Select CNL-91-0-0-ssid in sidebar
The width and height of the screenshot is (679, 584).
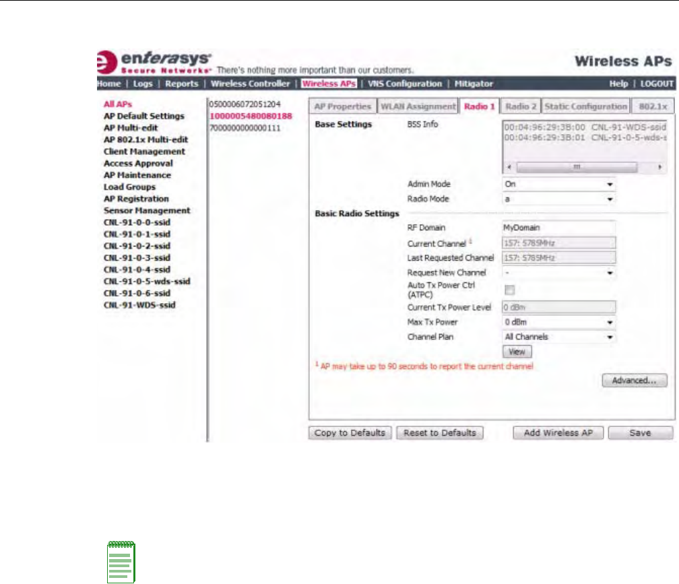(137, 222)
